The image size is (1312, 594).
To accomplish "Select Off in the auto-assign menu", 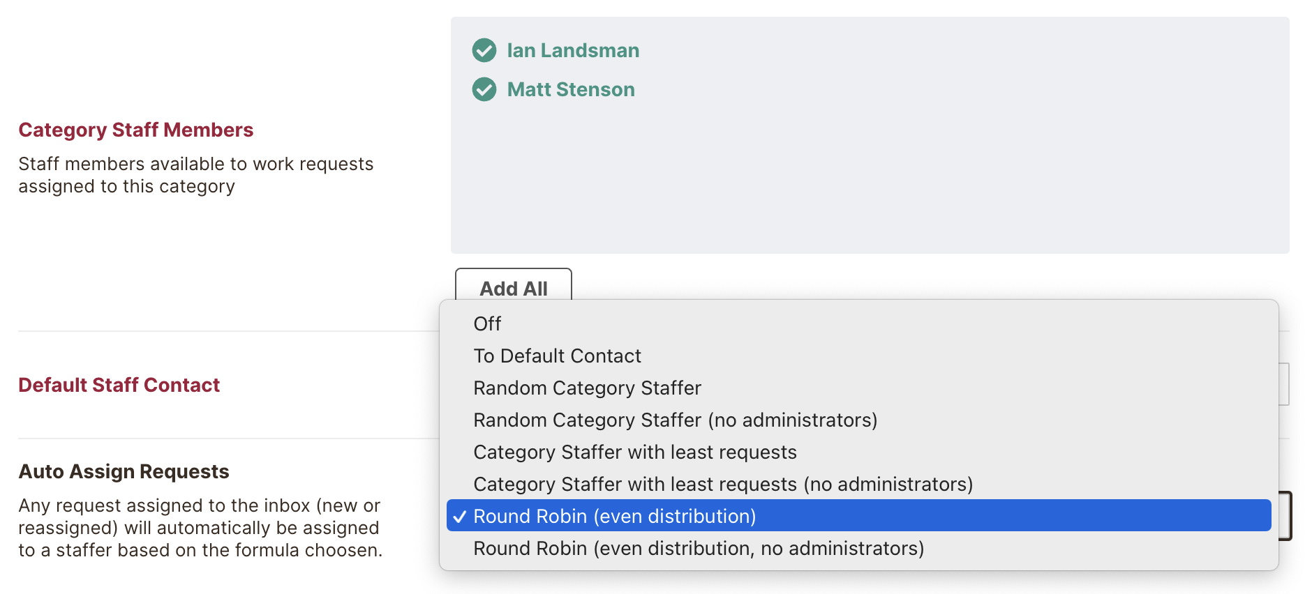I will (x=487, y=323).
